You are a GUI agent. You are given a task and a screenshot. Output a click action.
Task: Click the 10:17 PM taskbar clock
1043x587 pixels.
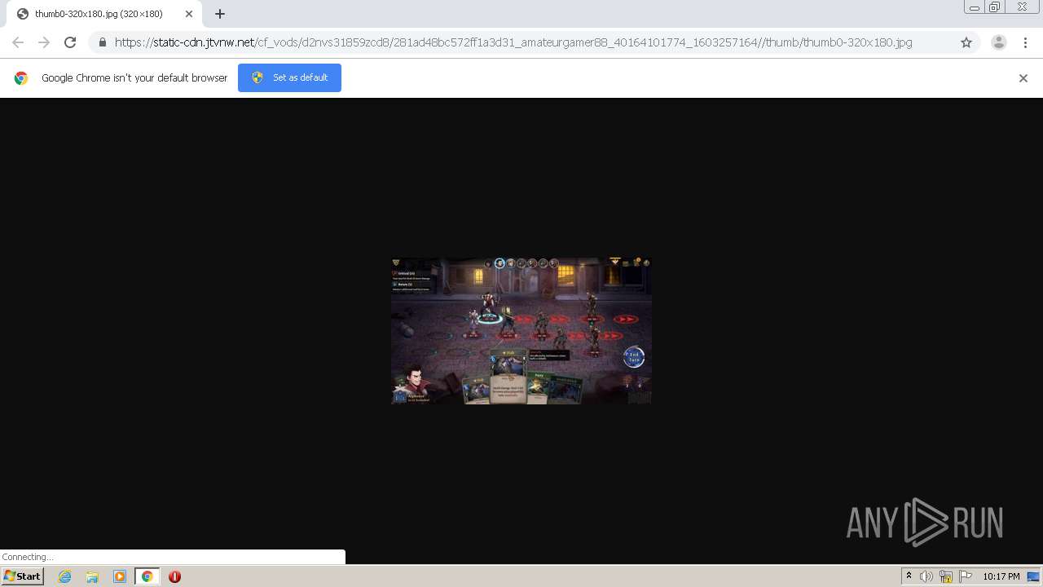coord(1001,576)
